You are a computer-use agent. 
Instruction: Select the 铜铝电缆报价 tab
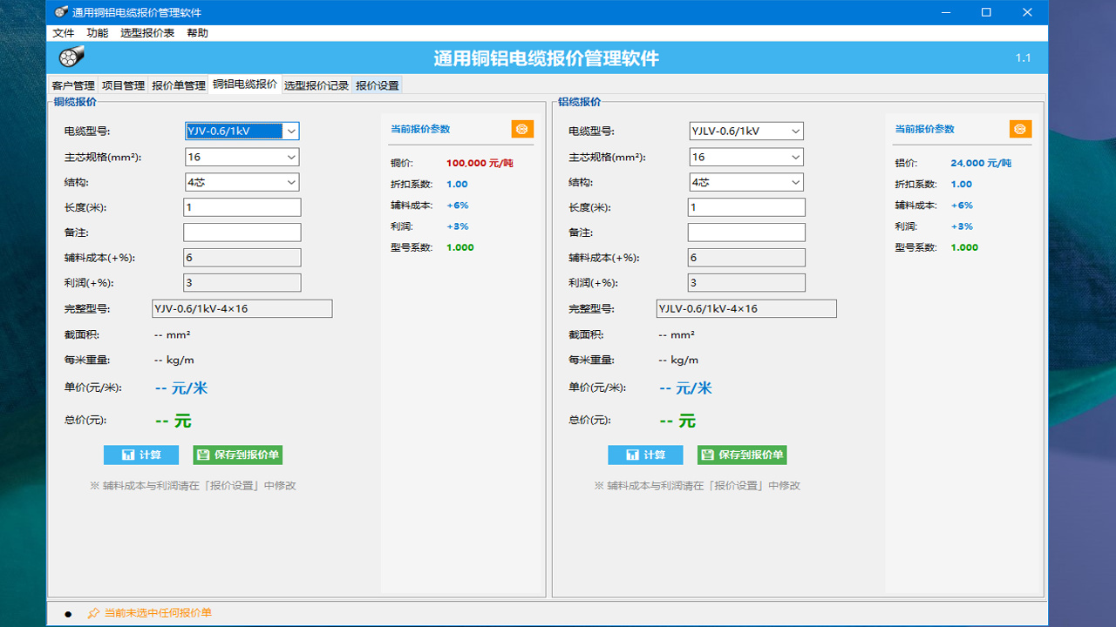point(245,84)
